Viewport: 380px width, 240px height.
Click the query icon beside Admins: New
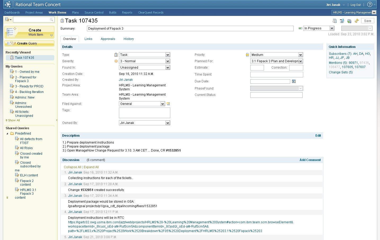pyautogui.click(x=12, y=97)
